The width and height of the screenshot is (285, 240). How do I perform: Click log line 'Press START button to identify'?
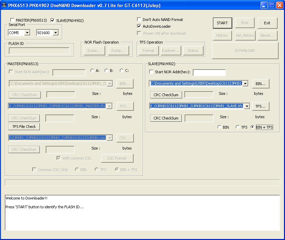click(45, 207)
